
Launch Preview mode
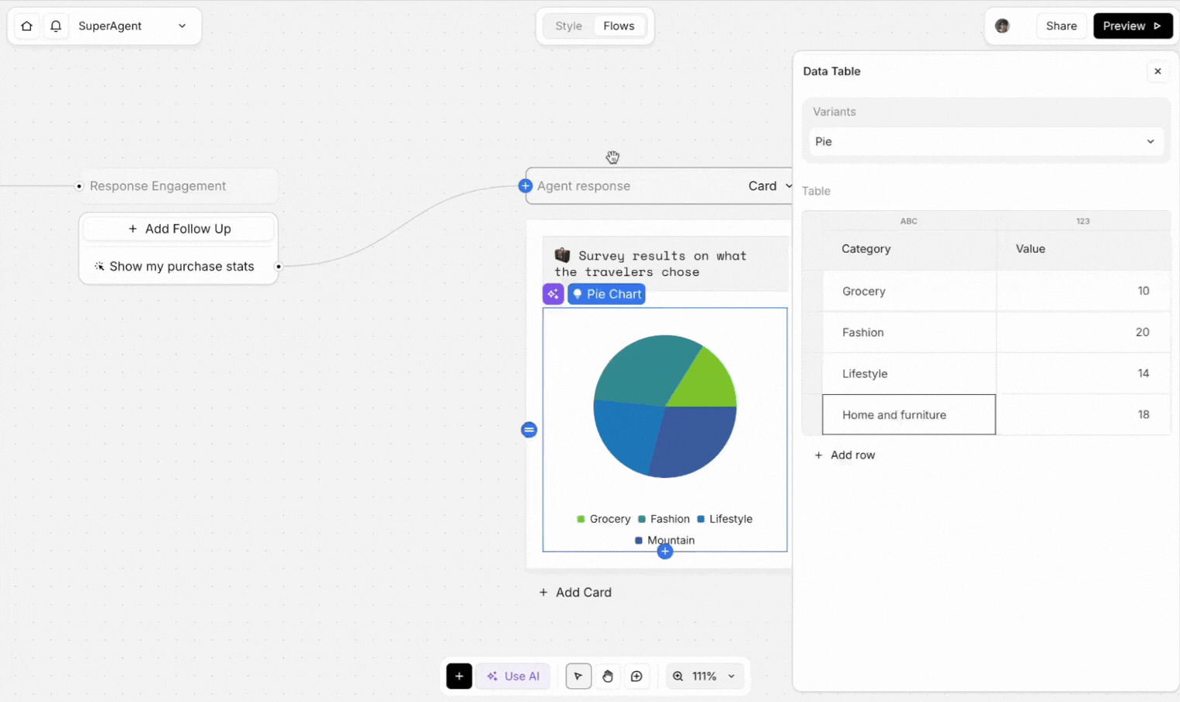1133,26
